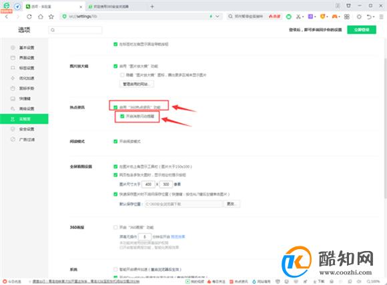Click the undo closed tab arrow icon
The width and height of the screenshot is (387, 285).
pos(369,17)
